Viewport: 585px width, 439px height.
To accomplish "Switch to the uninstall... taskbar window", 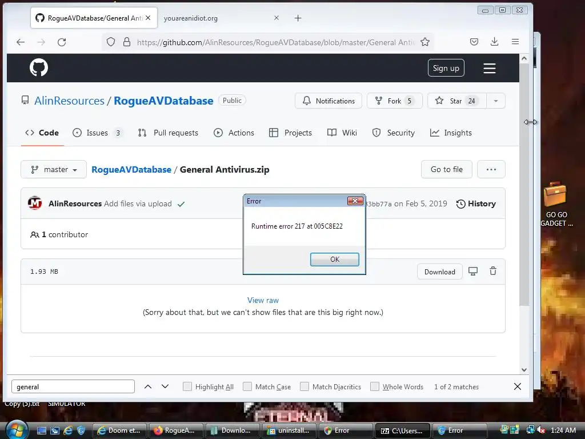I will tap(289, 430).
